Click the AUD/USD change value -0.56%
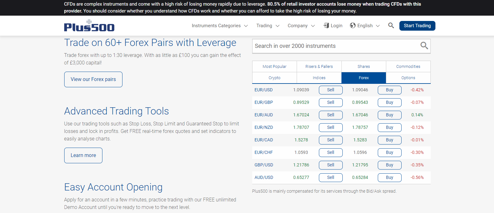 [x=417, y=177]
